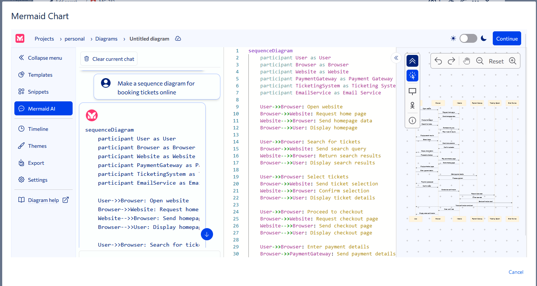
Task: Add an actor stick-figure tool
Action: 412,105
